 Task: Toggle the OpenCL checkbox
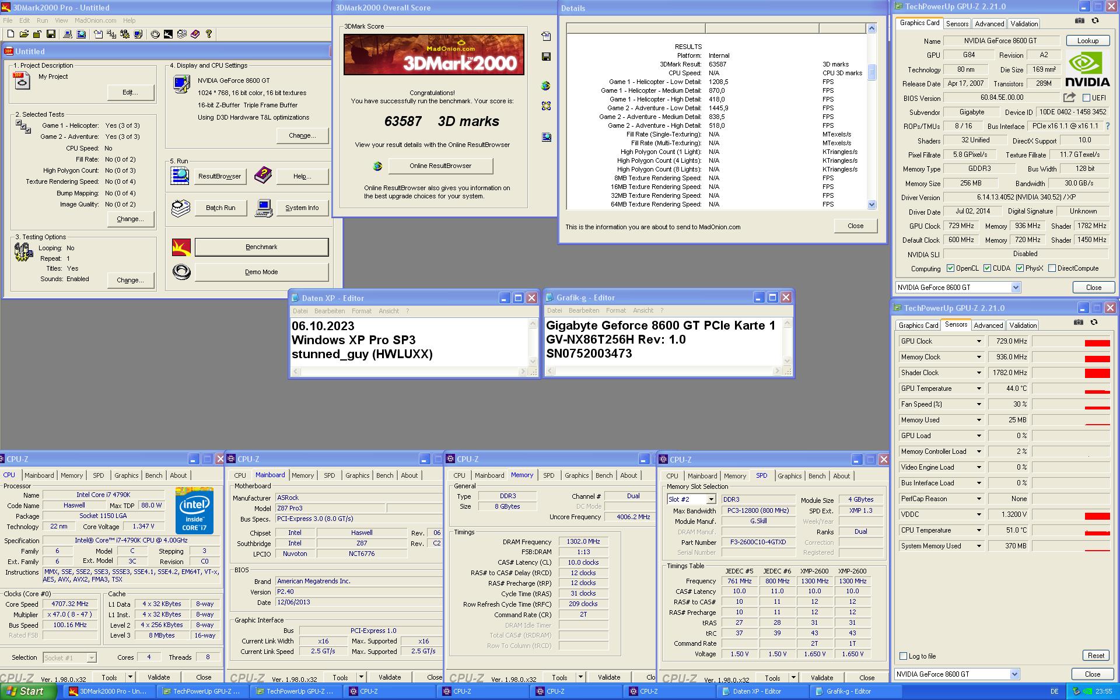(x=950, y=268)
